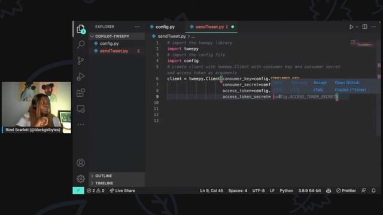
Task: Open the Explorer view in activity bar
Action: [x=81, y=29]
